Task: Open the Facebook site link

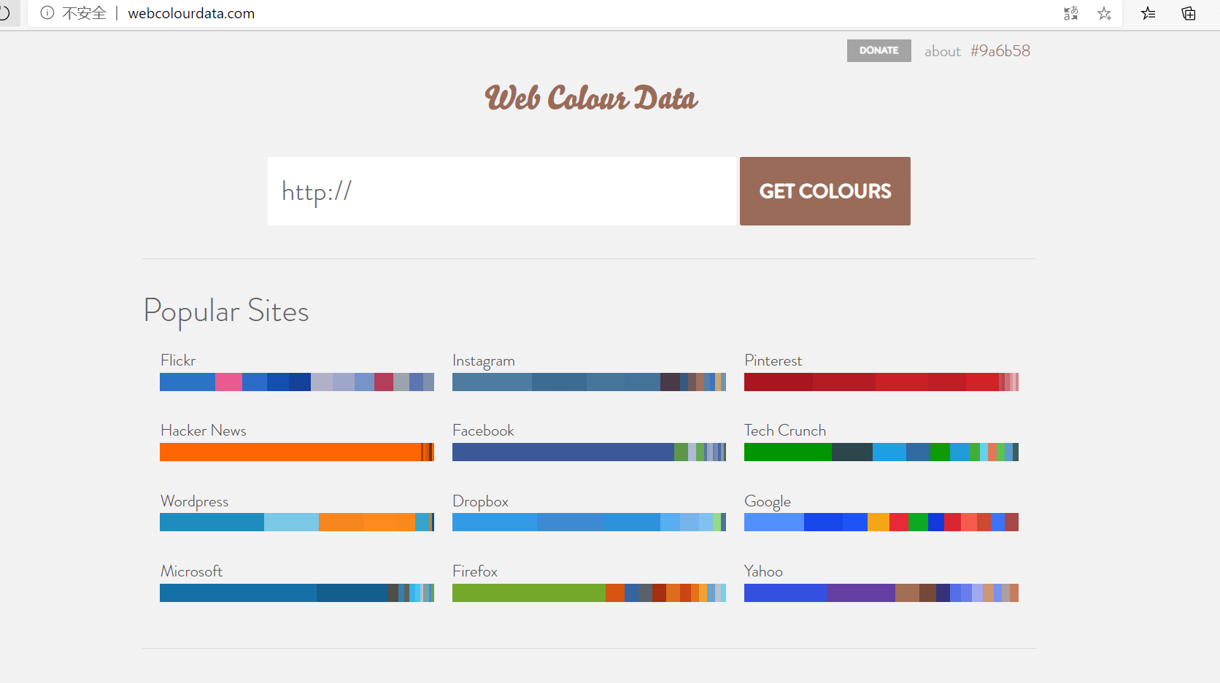Action: tap(483, 431)
